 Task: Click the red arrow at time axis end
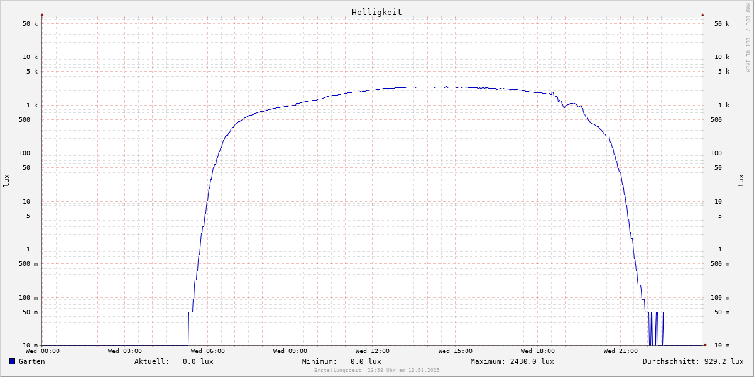pyautogui.click(x=705, y=345)
